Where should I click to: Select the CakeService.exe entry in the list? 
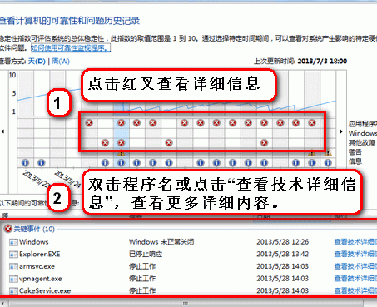pos(45,290)
